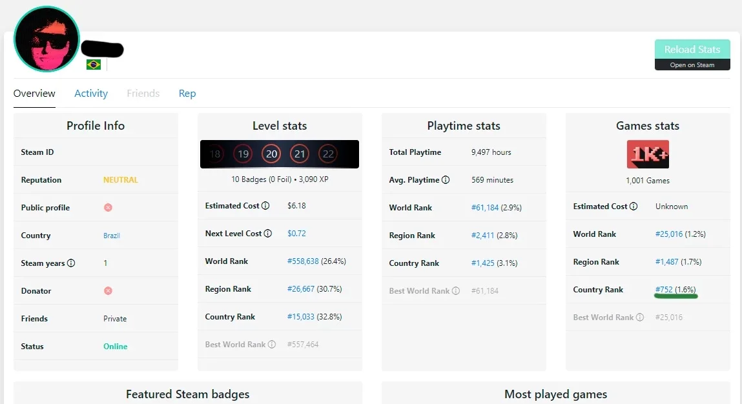The height and width of the screenshot is (404, 742).
Task: Select the Overview tab
Action: click(x=34, y=93)
